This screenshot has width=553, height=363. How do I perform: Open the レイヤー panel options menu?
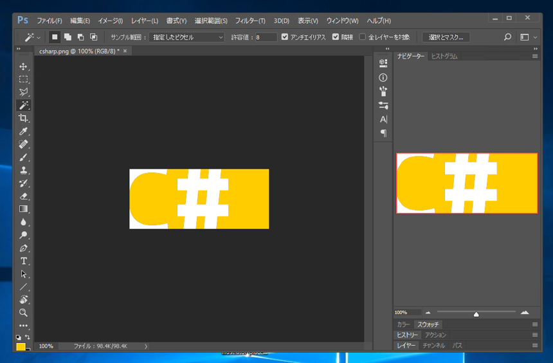coord(535,346)
